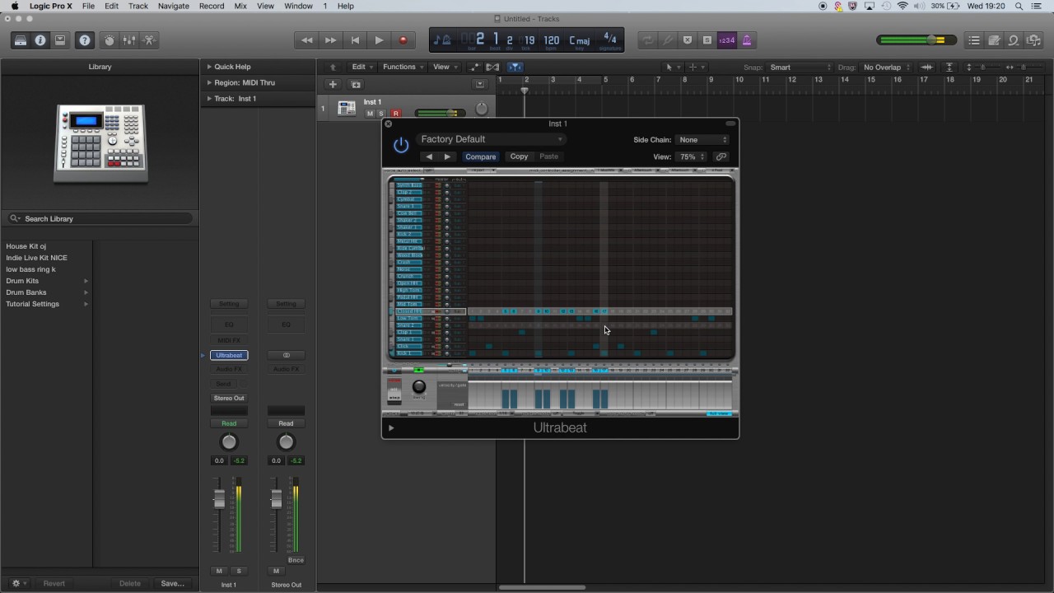Open the Apple menu
This screenshot has height=593, width=1054.
[x=14, y=6]
